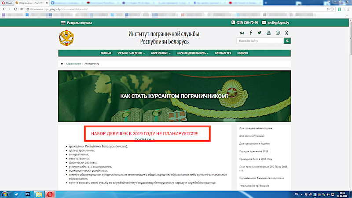This screenshot has width=352, height=198.
Task: Open the Opera speed dial grid icon
Action: (x=21, y=9)
